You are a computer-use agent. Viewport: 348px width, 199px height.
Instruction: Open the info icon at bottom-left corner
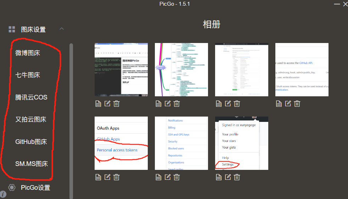(3, 194)
